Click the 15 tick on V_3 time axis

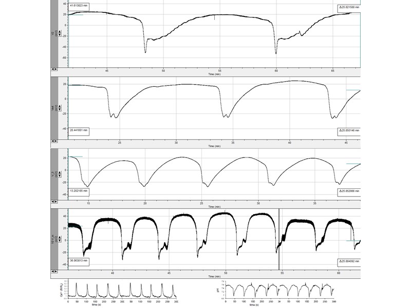[88, 203]
